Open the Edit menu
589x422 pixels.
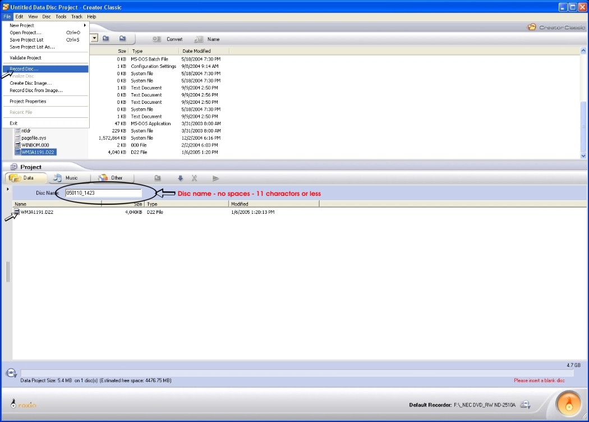[x=19, y=16]
